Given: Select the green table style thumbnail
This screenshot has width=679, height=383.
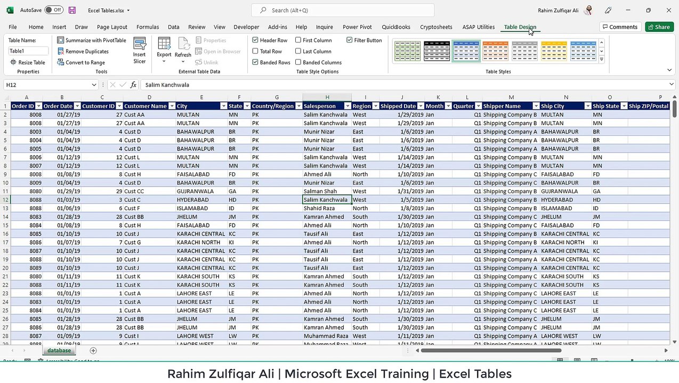Looking at the screenshot, I should tap(408, 51).
